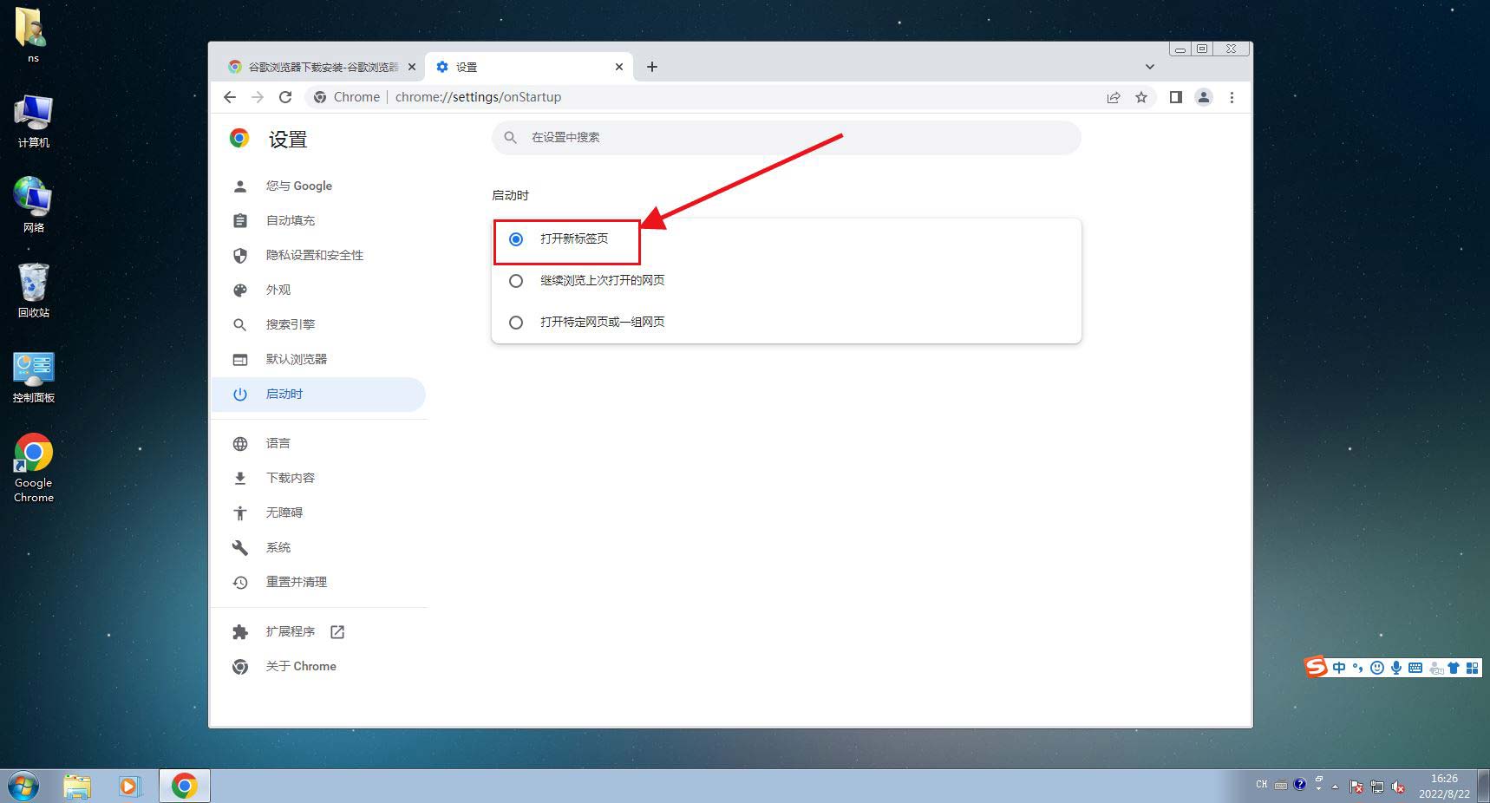
Task: Open 无障碍 settings section
Action: click(318, 512)
